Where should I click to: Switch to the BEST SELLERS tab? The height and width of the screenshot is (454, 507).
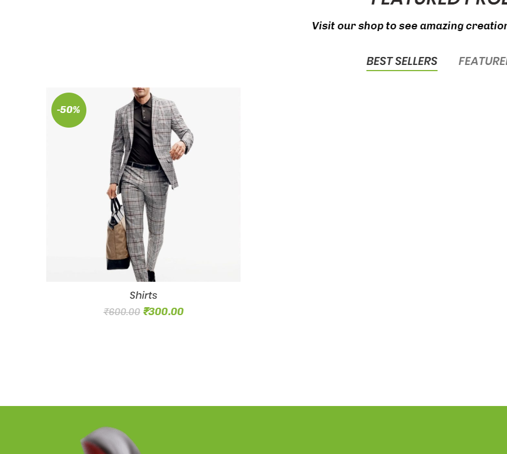click(401, 61)
